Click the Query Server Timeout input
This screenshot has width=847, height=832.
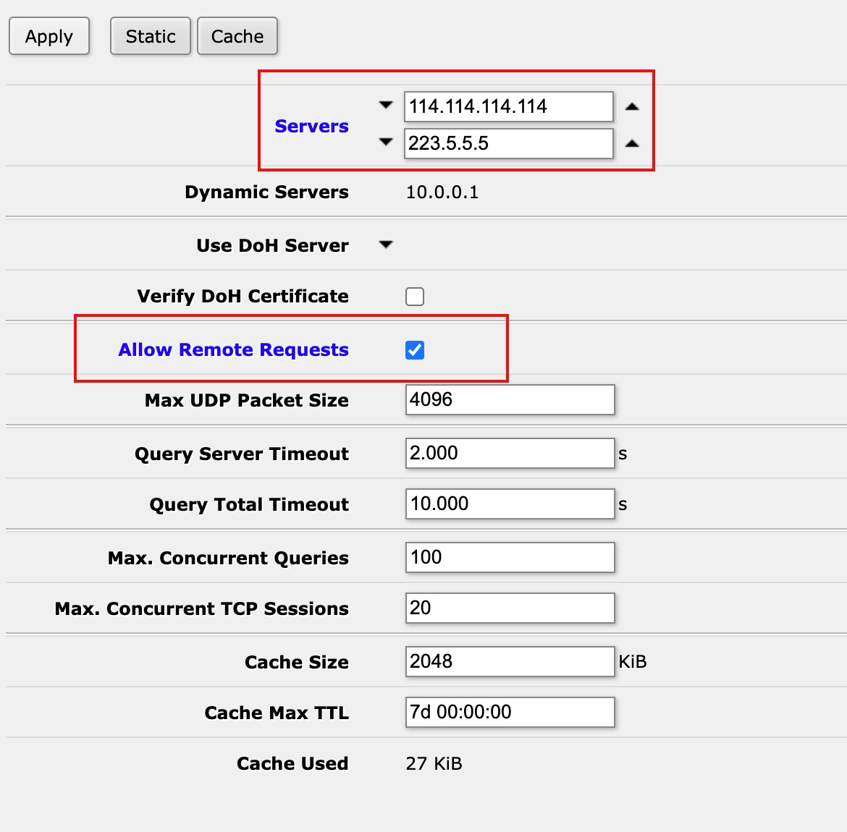coord(510,453)
